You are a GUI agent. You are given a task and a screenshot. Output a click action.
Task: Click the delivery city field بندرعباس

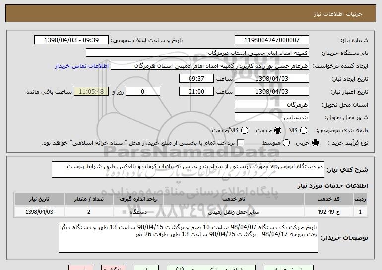click(272, 117)
